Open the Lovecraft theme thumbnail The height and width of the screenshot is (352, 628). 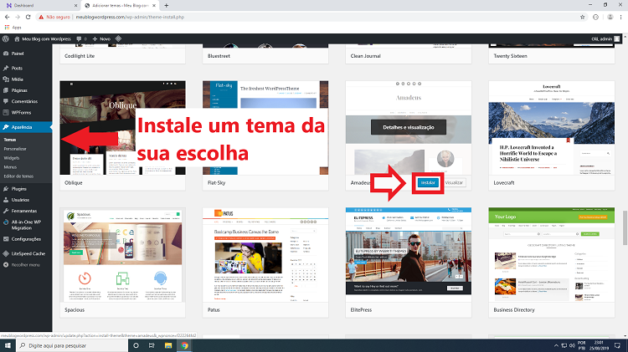(x=552, y=128)
